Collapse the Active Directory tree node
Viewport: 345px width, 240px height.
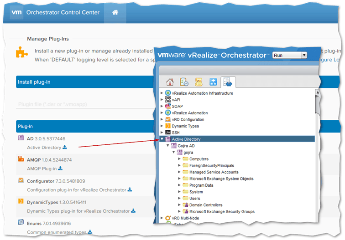tap(162, 139)
